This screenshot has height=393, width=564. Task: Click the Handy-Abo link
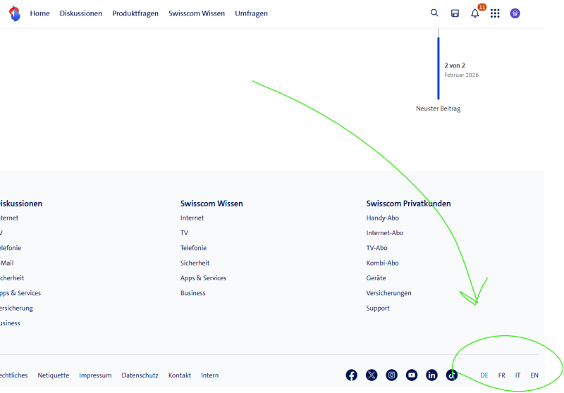[x=382, y=218]
